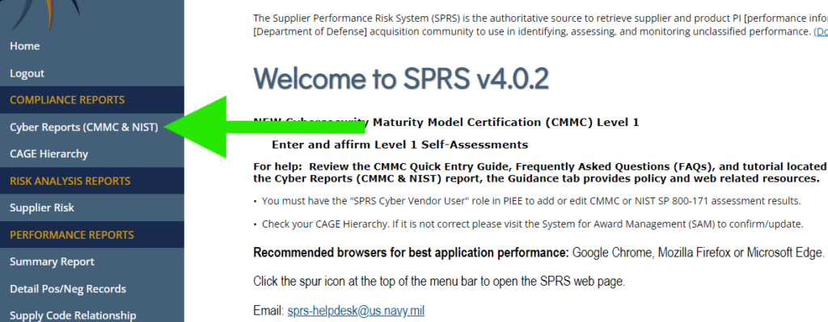Open the Supplier Risk report

[x=42, y=207]
